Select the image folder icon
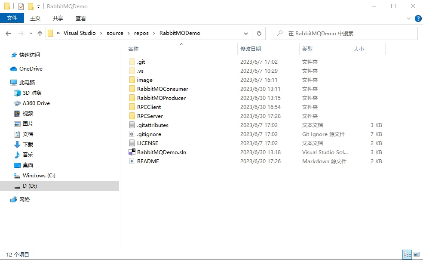Image resolution: width=423 pixels, height=260 pixels. pyautogui.click(x=132, y=80)
